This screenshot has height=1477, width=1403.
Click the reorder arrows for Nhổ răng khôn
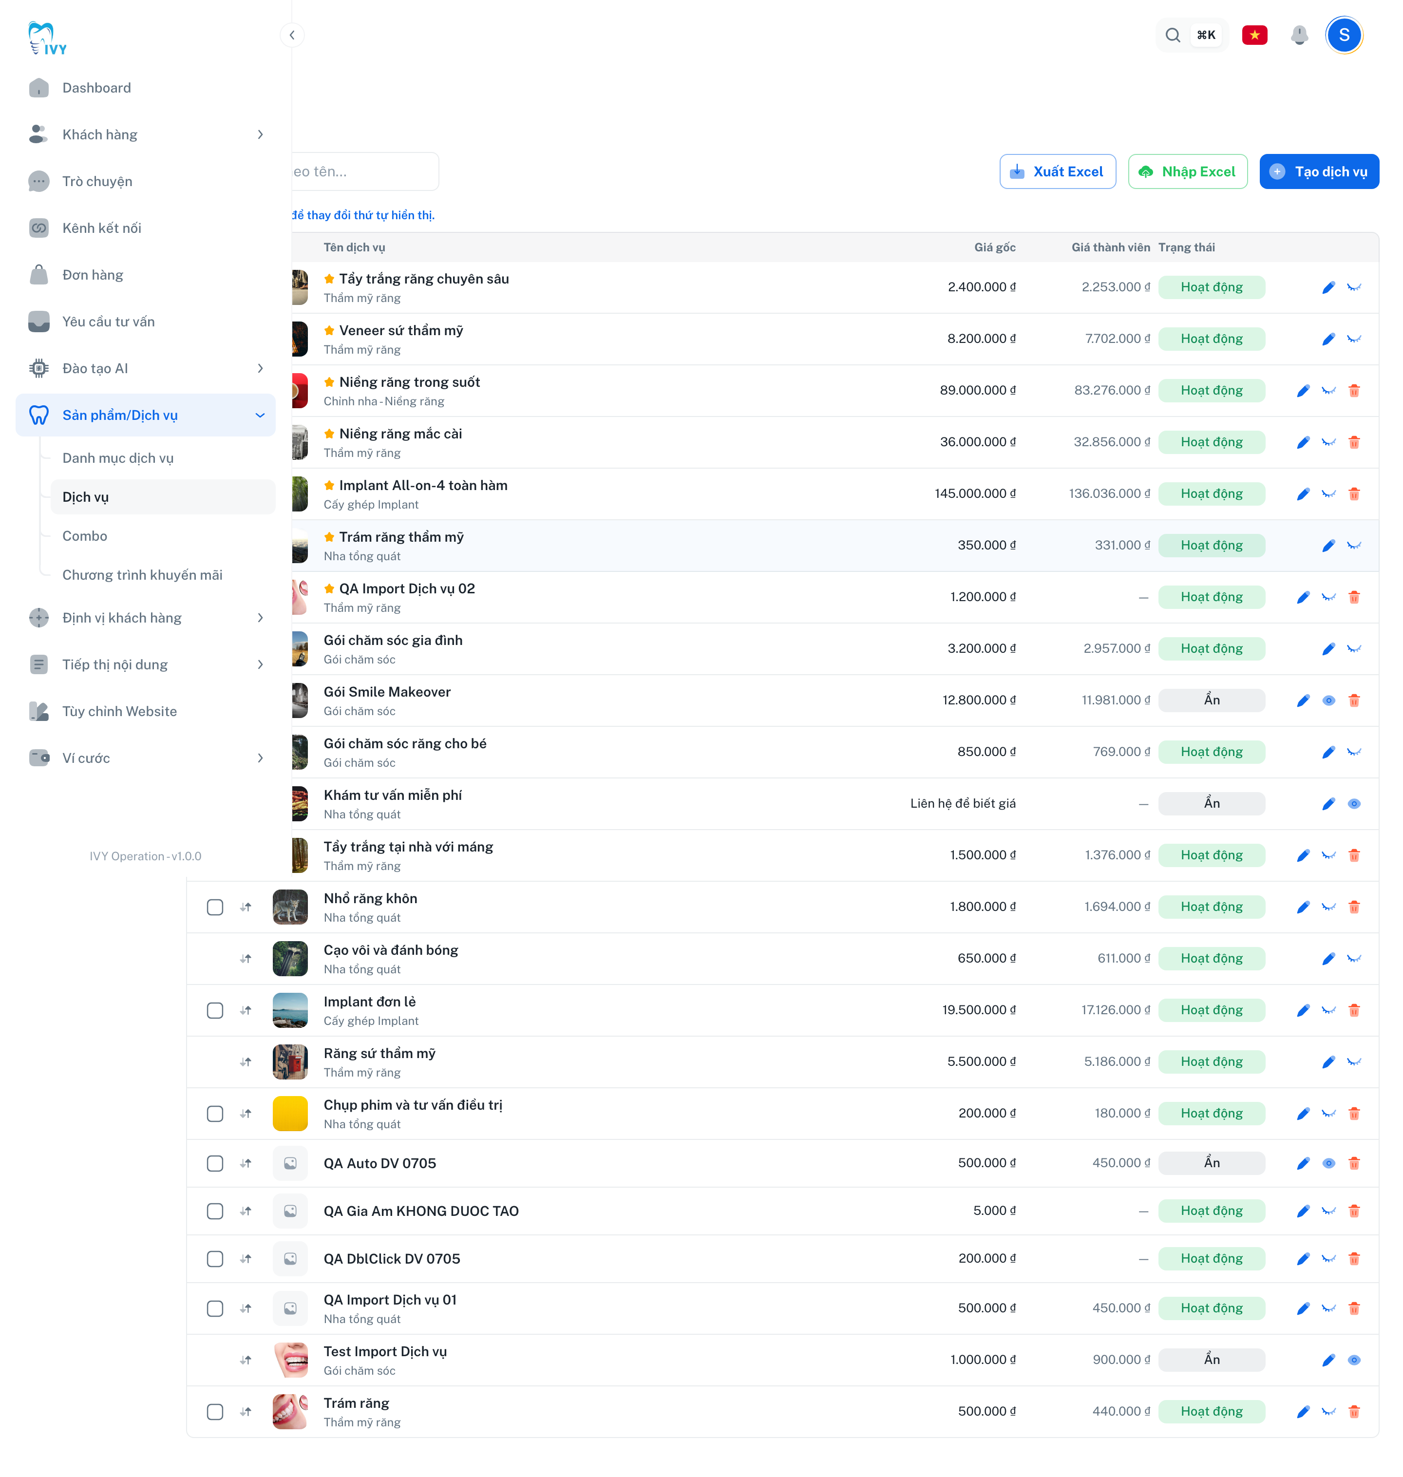click(246, 907)
